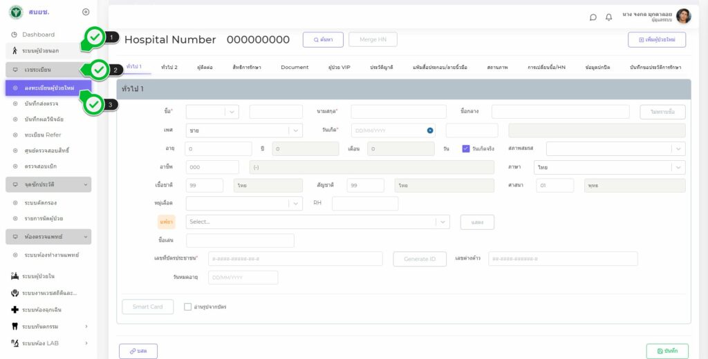Image resolution: width=708 pixels, height=359 pixels.
Task: Click the เลขที่บัตรประชาชน input field
Action: point(295,259)
